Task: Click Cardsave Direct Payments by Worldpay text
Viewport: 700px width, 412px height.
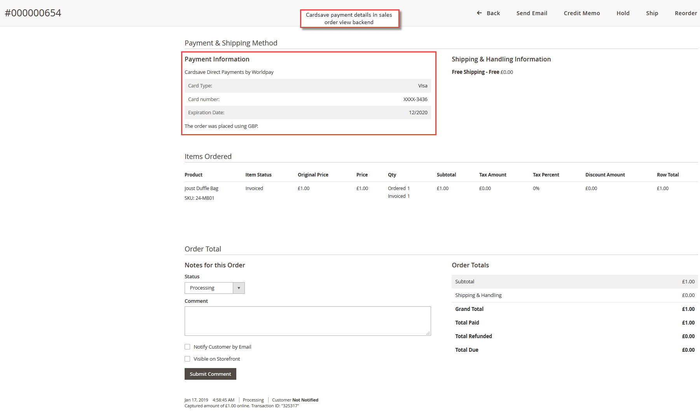Action: [x=229, y=72]
